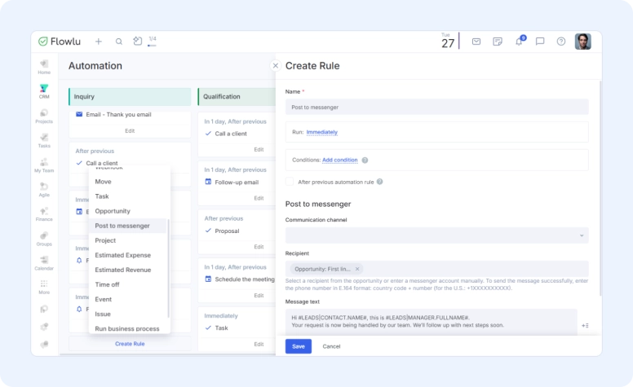Click the Name input field
Viewport: 633px width, 387px height.
click(436, 108)
